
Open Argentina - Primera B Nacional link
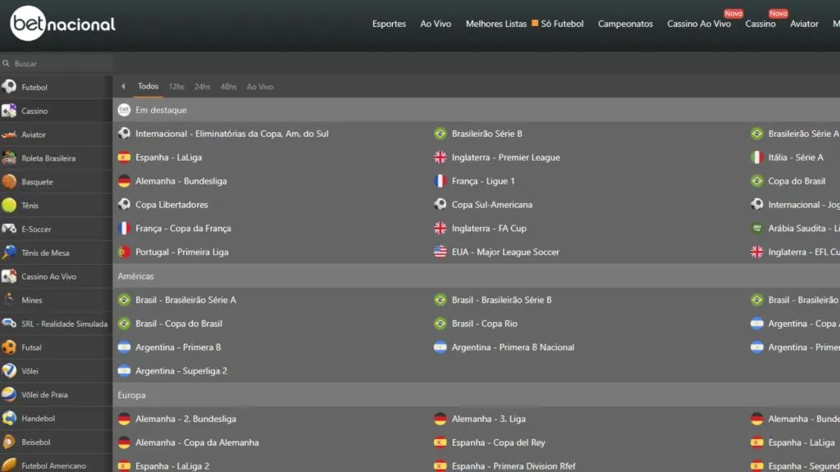click(x=513, y=347)
